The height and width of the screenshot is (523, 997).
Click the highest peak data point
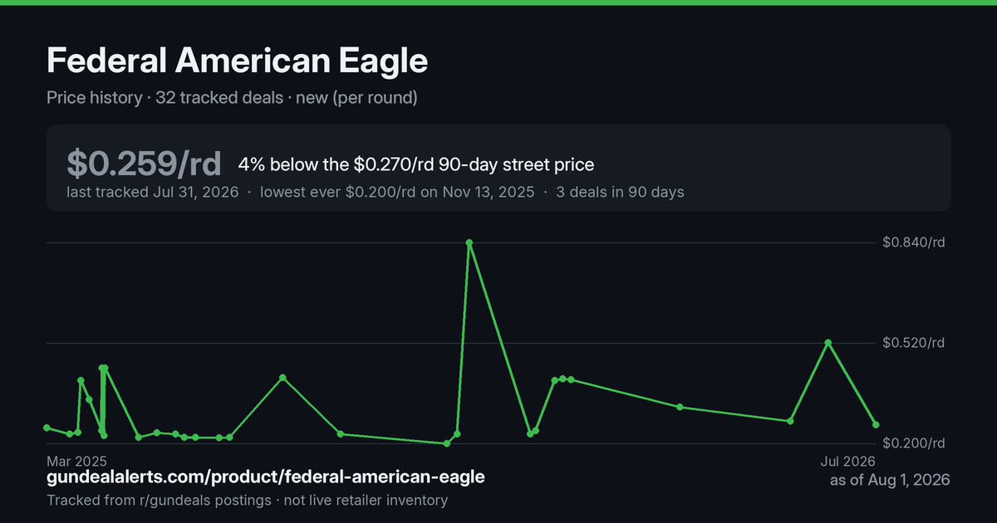[x=469, y=242]
